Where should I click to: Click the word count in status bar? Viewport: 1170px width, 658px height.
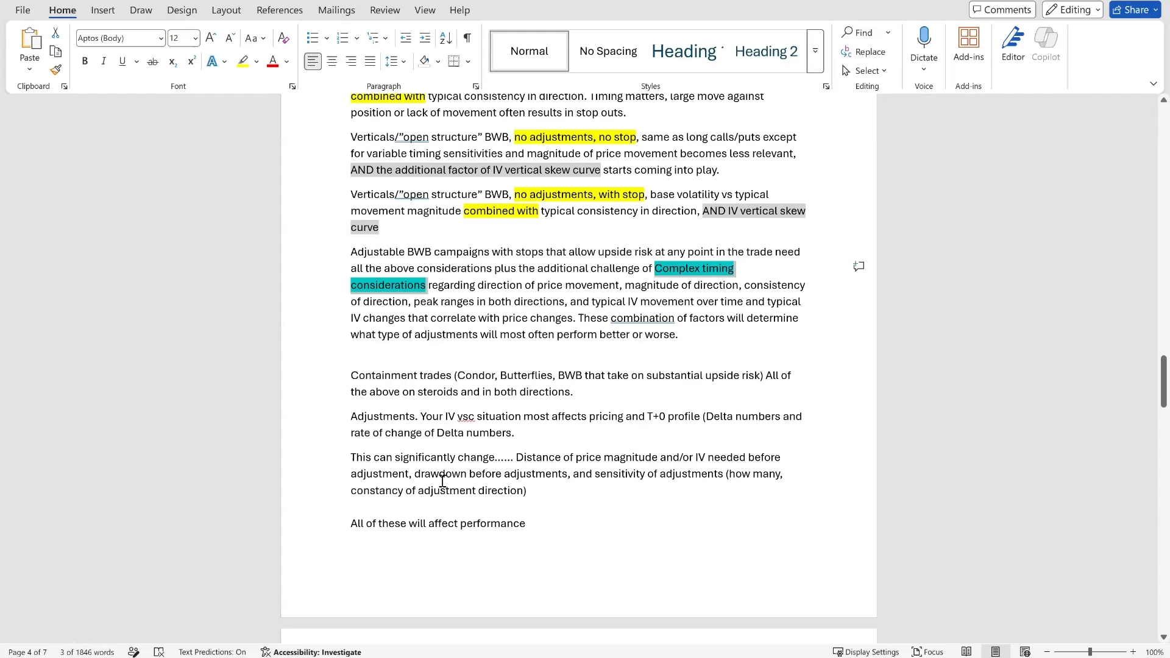(87, 652)
